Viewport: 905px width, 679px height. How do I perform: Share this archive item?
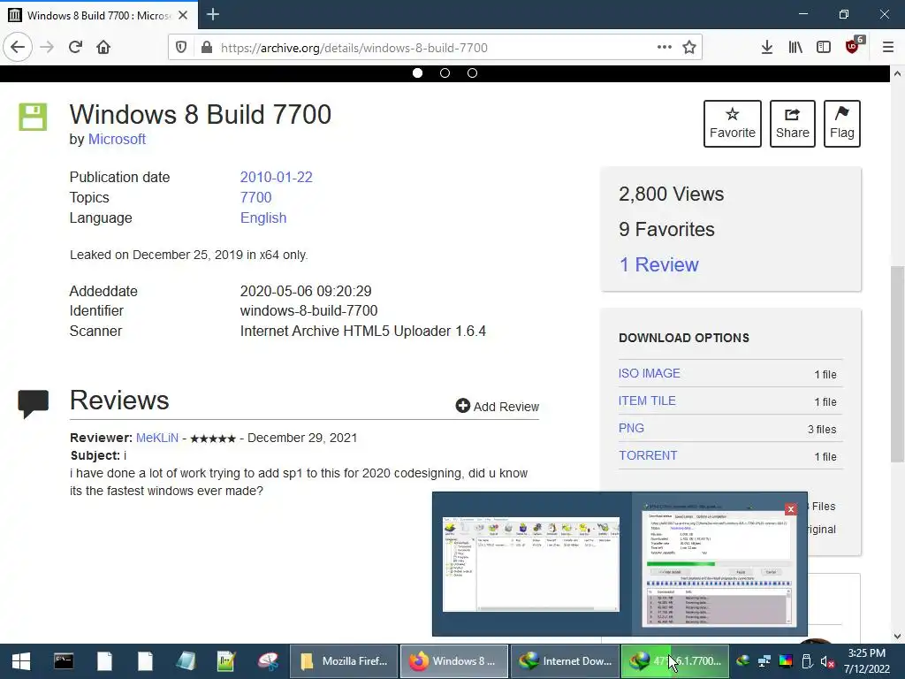pyautogui.click(x=793, y=124)
